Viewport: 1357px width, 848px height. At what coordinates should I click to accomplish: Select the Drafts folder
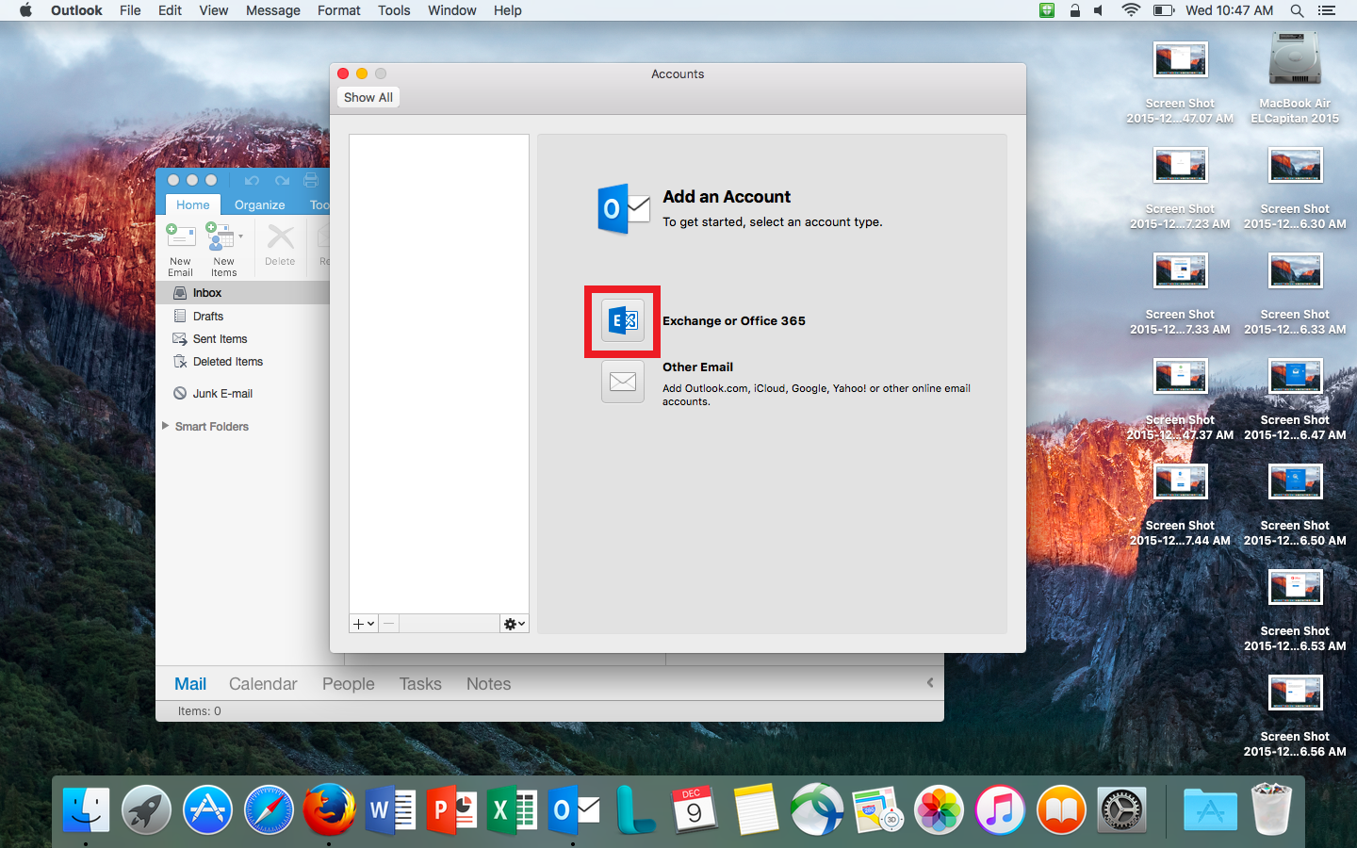tap(208, 317)
